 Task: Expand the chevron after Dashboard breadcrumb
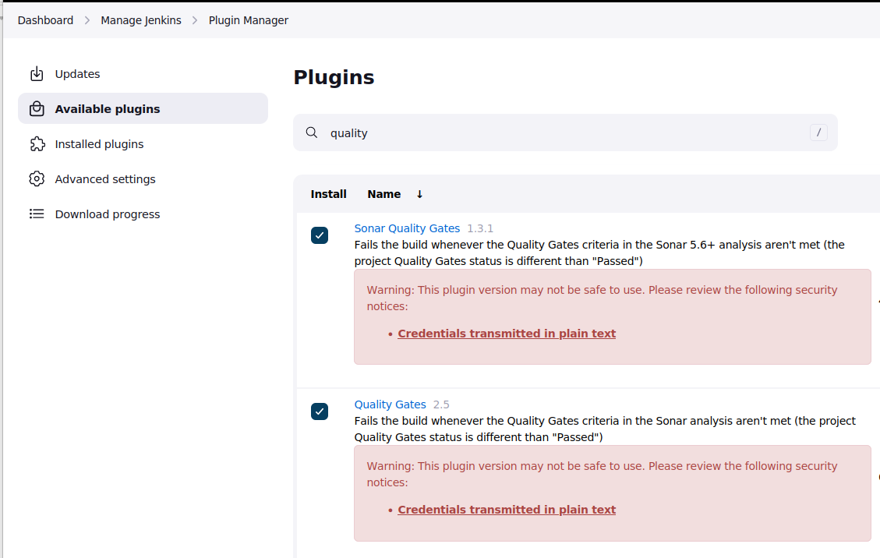tap(87, 20)
